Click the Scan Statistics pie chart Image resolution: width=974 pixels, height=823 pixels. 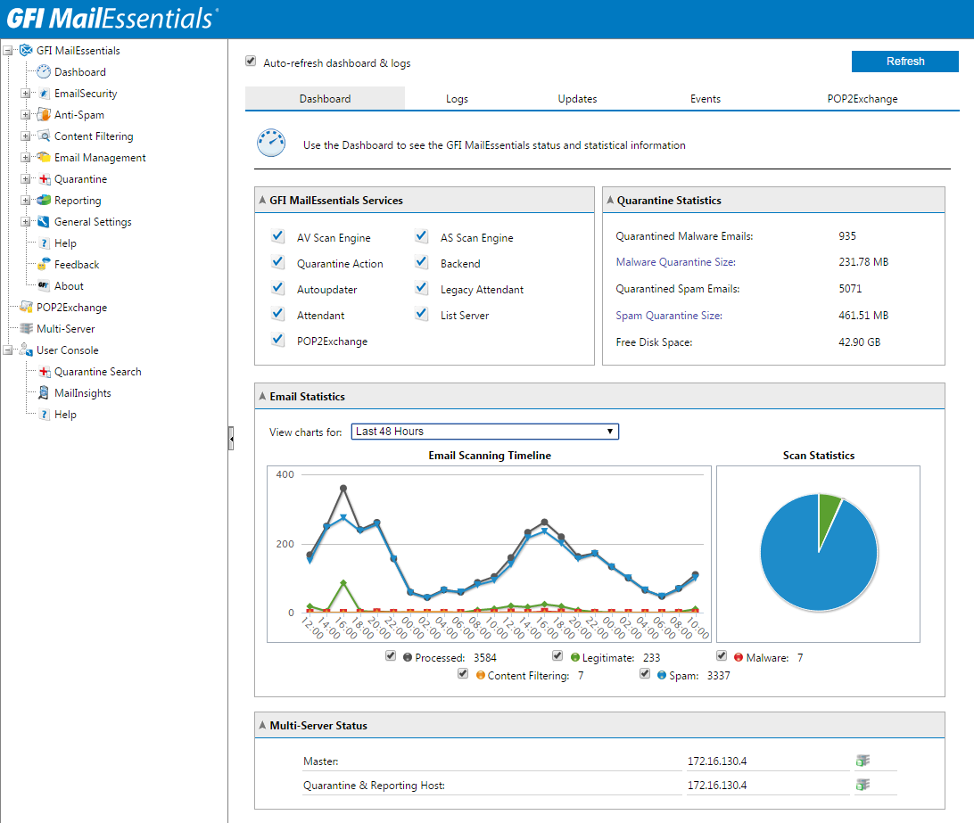coord(819,552)
